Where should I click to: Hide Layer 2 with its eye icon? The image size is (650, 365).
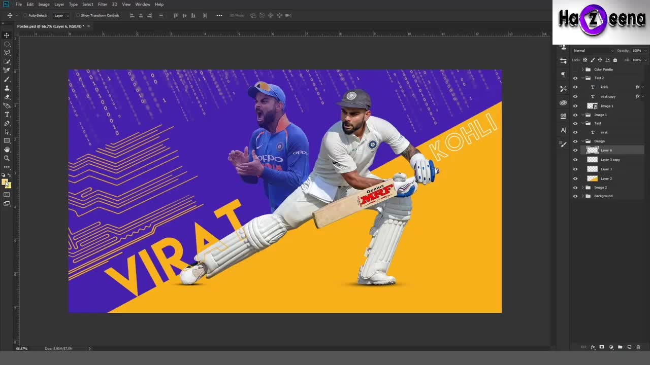575,178
